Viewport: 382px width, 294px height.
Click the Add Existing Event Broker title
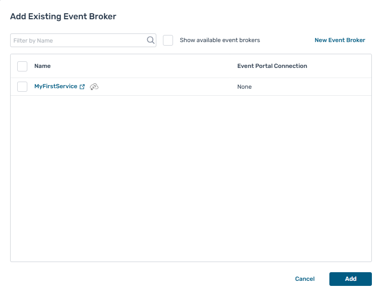(63, 17)
